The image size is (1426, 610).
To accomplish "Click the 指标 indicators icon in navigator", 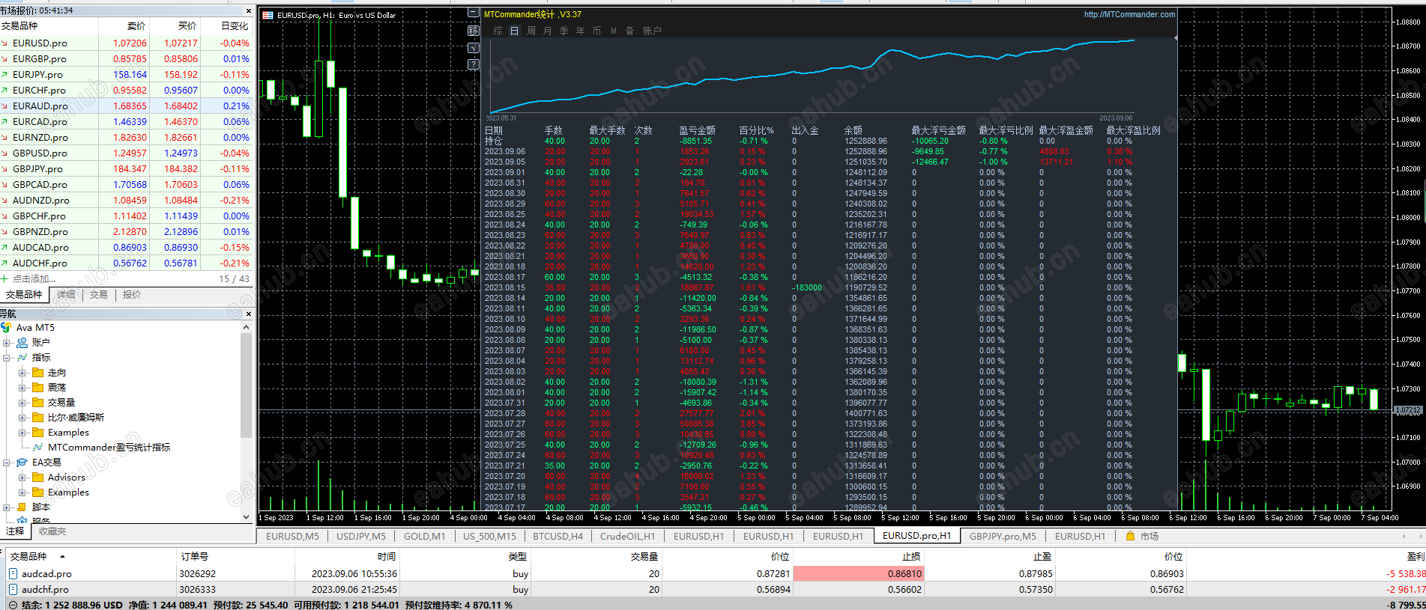I will point(22,357).
